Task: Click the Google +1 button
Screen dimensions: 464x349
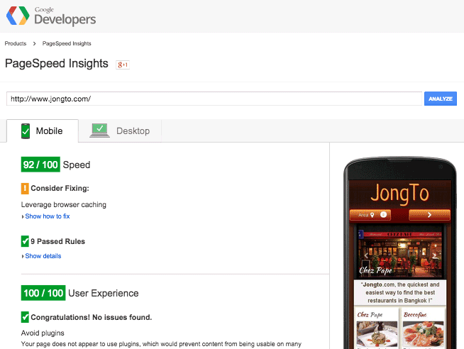Action: click(x=123, y=65)
